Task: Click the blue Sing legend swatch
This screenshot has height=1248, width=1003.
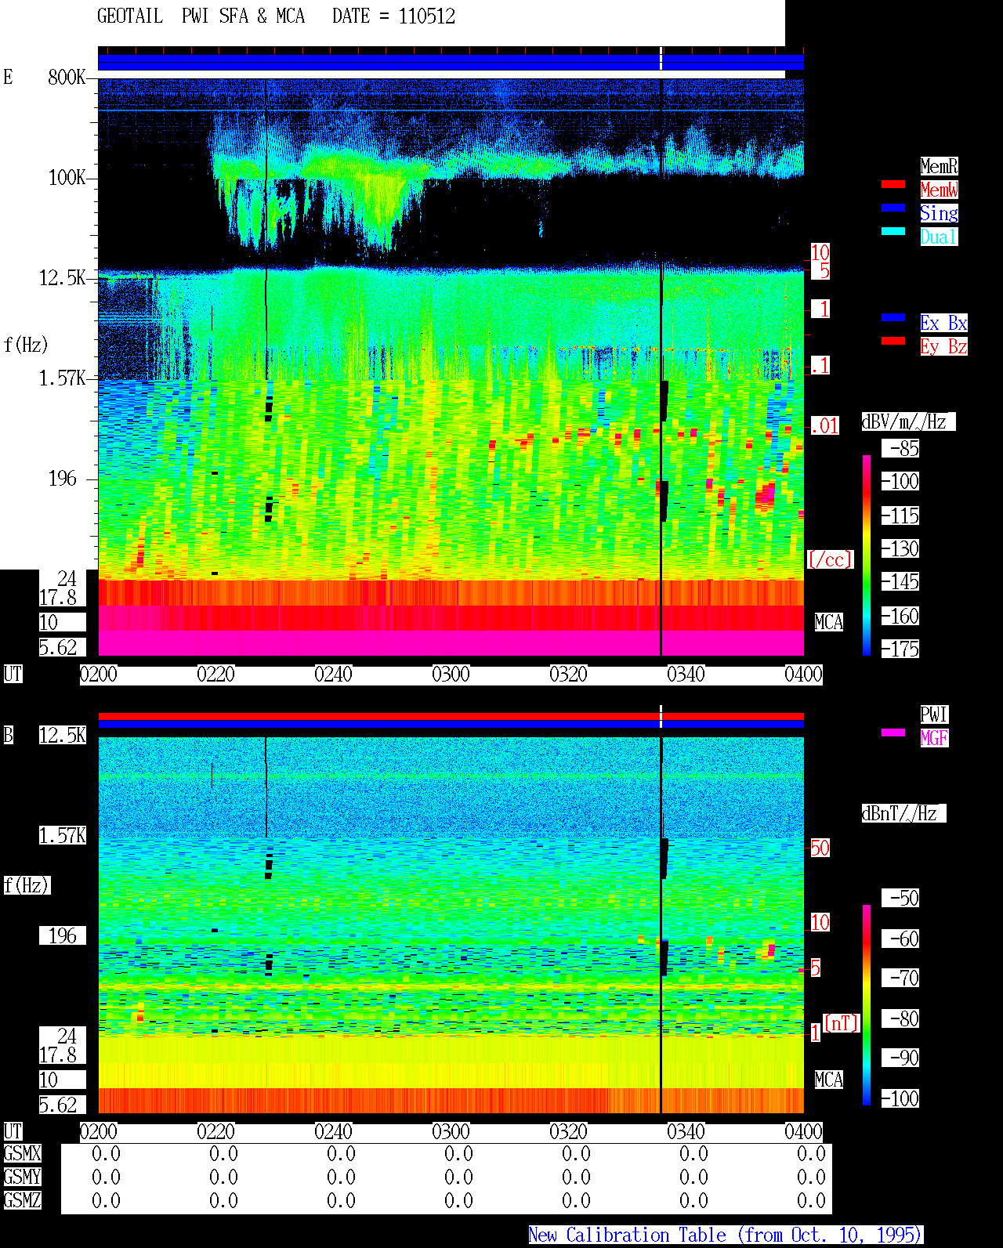Action: point(893,208)
